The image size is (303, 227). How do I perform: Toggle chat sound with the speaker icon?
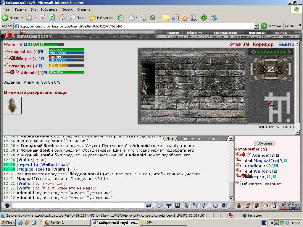pyautogui.click(x=204, y=206)
